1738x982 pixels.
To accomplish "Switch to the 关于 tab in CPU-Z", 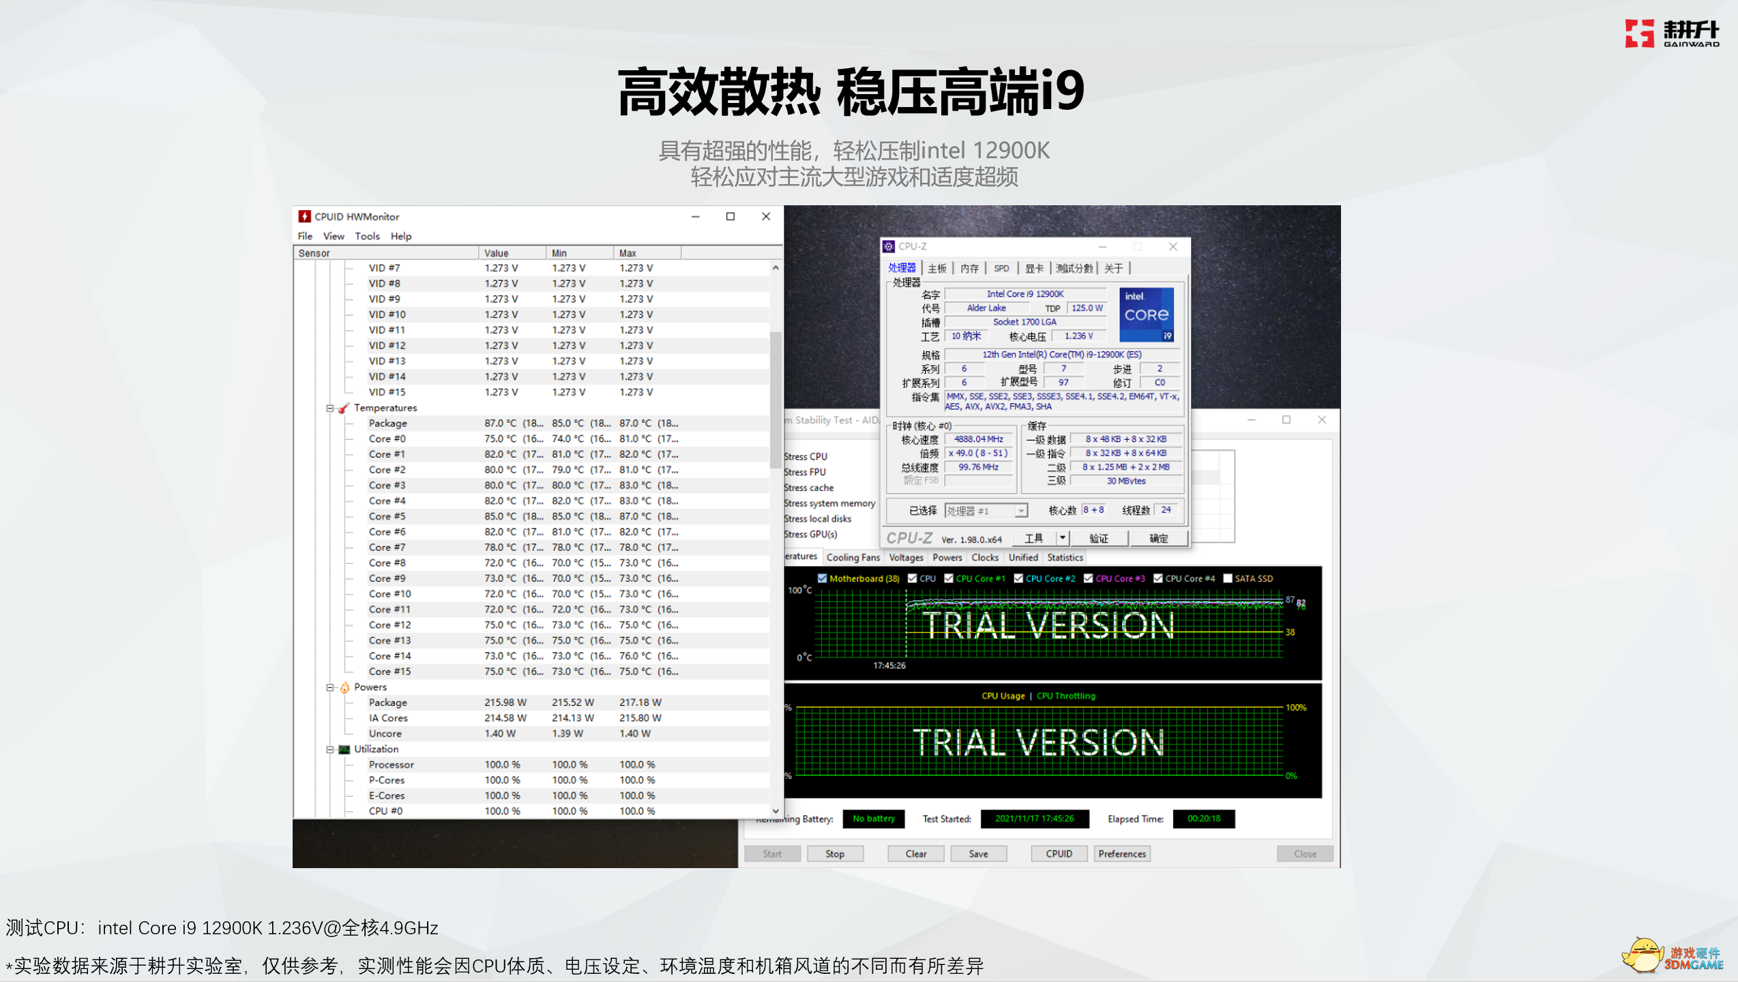I will point(1113,268).
